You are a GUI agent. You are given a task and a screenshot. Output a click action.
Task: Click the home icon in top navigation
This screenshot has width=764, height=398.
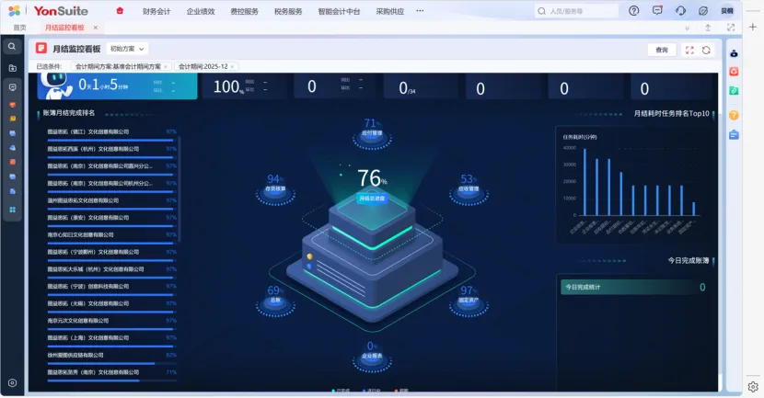120,11
